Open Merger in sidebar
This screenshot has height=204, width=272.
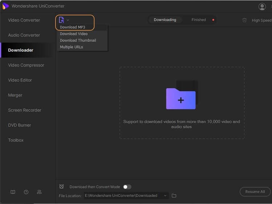coord(15,95)
